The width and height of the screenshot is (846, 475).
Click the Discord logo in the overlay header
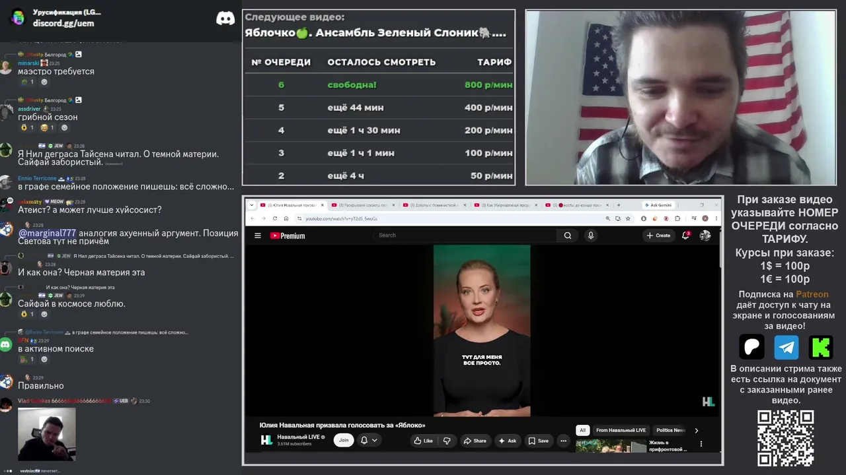[x=225, y=18]
